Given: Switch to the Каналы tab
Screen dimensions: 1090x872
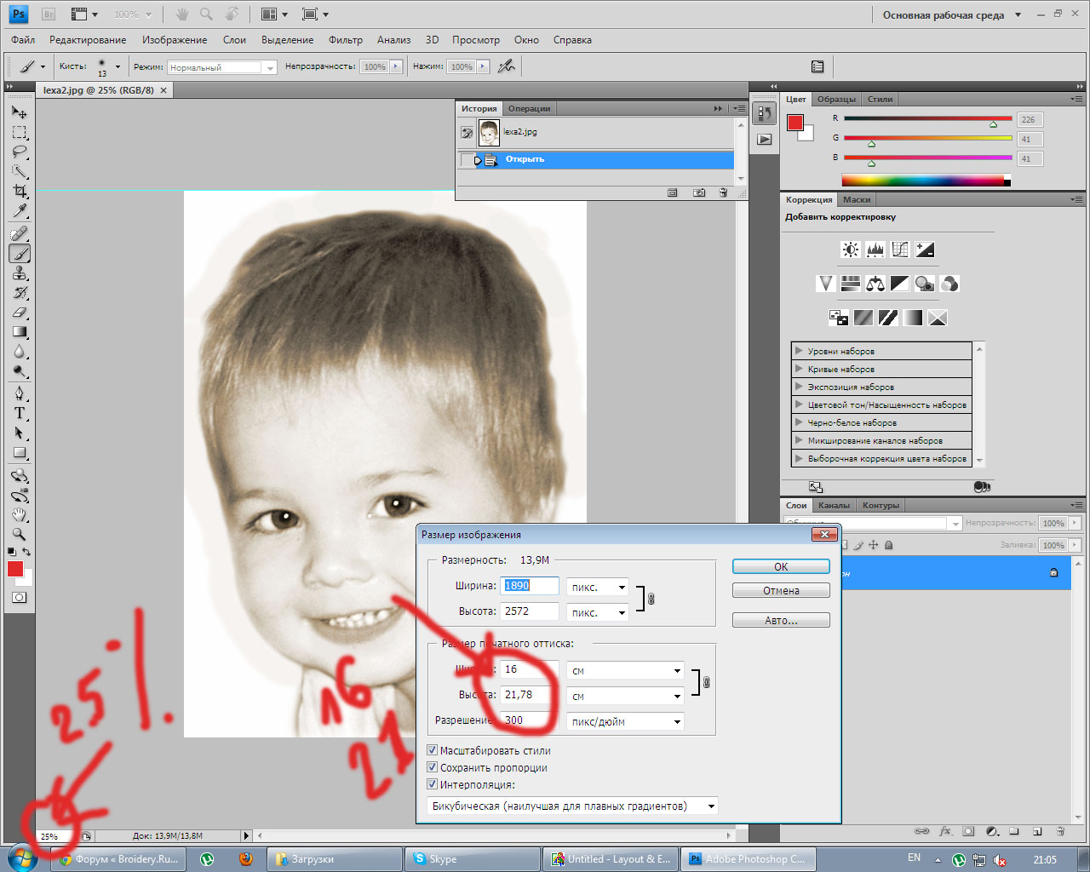Looking at the screenshot, I should (834, 505).
